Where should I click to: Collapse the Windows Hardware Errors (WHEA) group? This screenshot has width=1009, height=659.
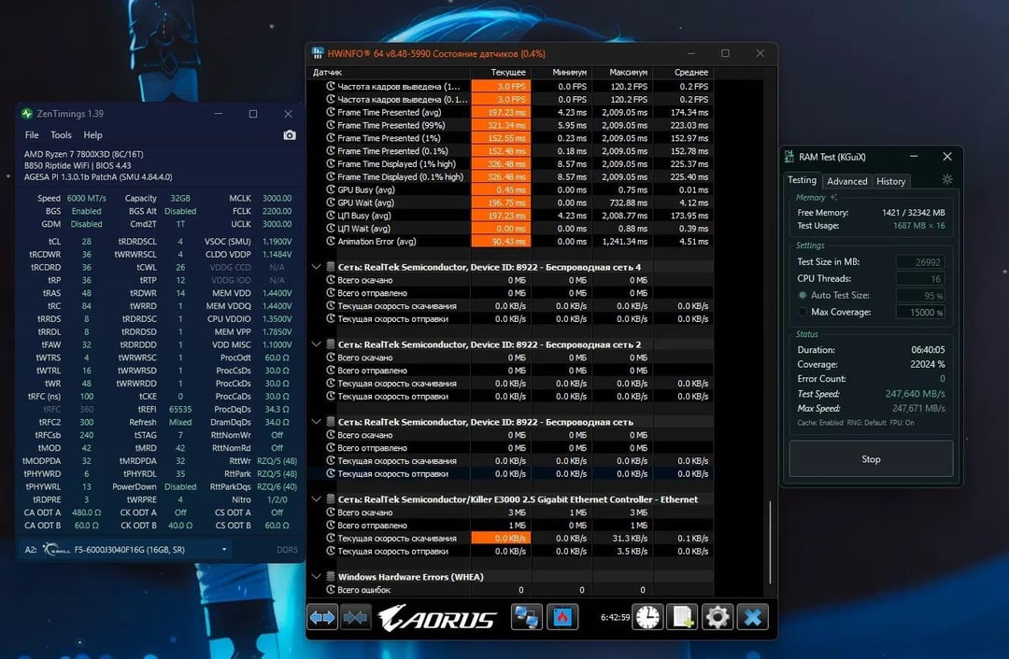coord(316,577)
